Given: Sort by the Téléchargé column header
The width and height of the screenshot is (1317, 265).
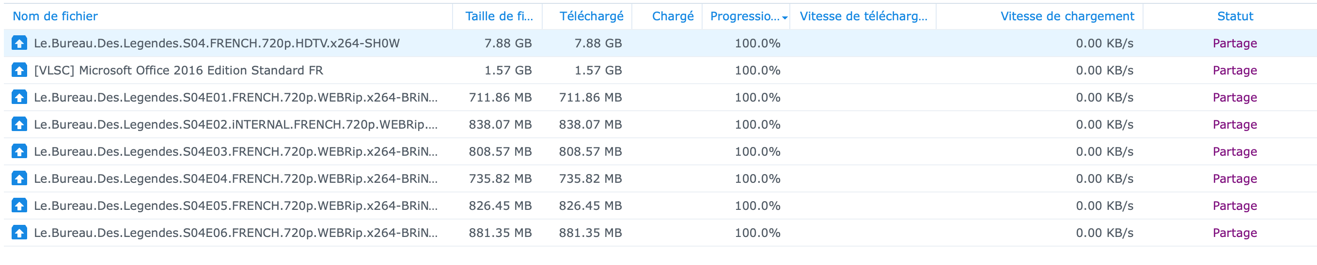Looking at the screenshot, I should (591, 16).
